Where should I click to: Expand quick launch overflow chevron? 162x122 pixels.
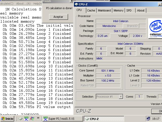(x=38, y=118)
